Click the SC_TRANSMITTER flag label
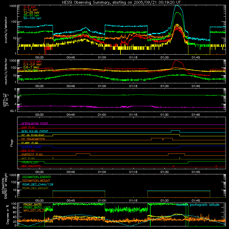Image resolution: width=229 pixels, height=229 pixels. point(33,139)
